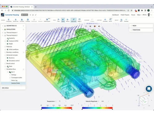Image resolution: width=154 pixels, height=115 pixels.
Task: Open the Statistics view
Action: (68, 20)
